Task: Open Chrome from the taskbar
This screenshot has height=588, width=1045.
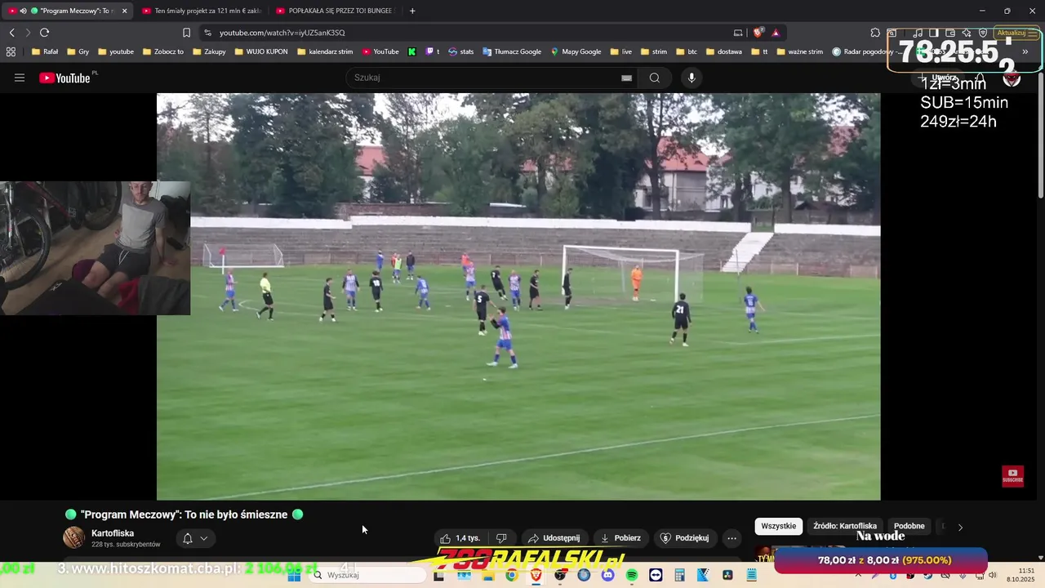Action: pos(511,575)
